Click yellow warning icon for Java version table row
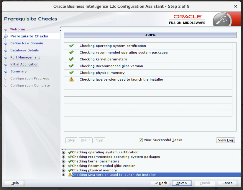 [71, 79]
